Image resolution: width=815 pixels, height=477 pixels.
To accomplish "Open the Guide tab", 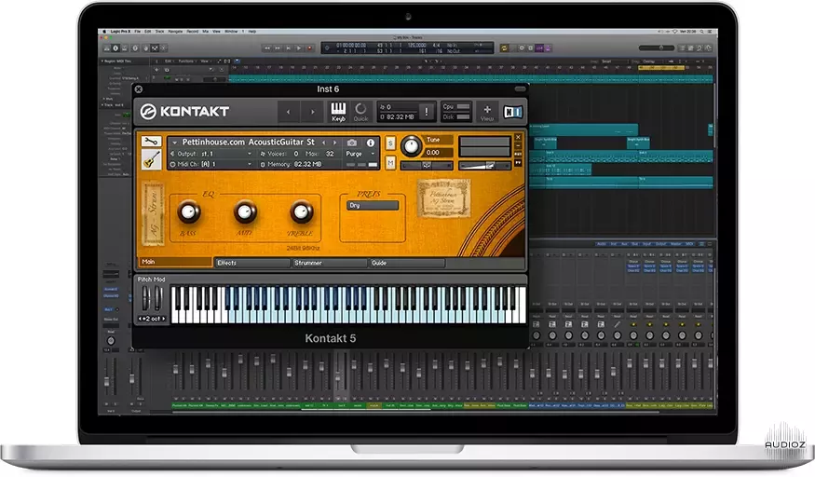I will click(406, 263).
